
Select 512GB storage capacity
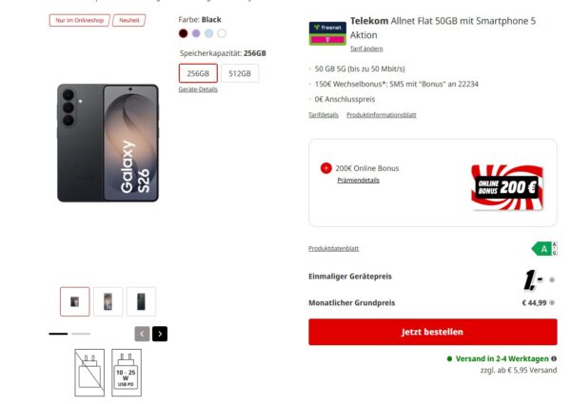coord(240,73)
